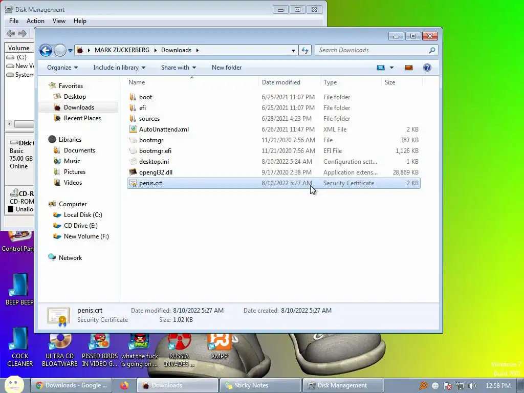Open the Share with dropdown

click(179, 68)
